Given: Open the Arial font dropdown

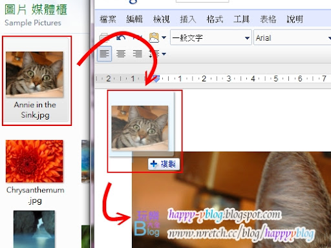Looking at the screenshot, I should (x=293, y=37).
